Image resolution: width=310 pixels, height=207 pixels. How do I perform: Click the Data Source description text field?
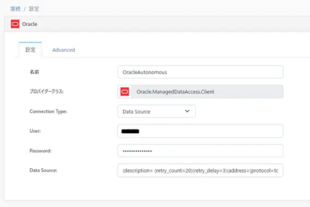point(201,170)
